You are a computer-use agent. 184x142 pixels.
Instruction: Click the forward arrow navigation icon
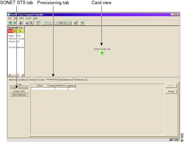(48, 23)
